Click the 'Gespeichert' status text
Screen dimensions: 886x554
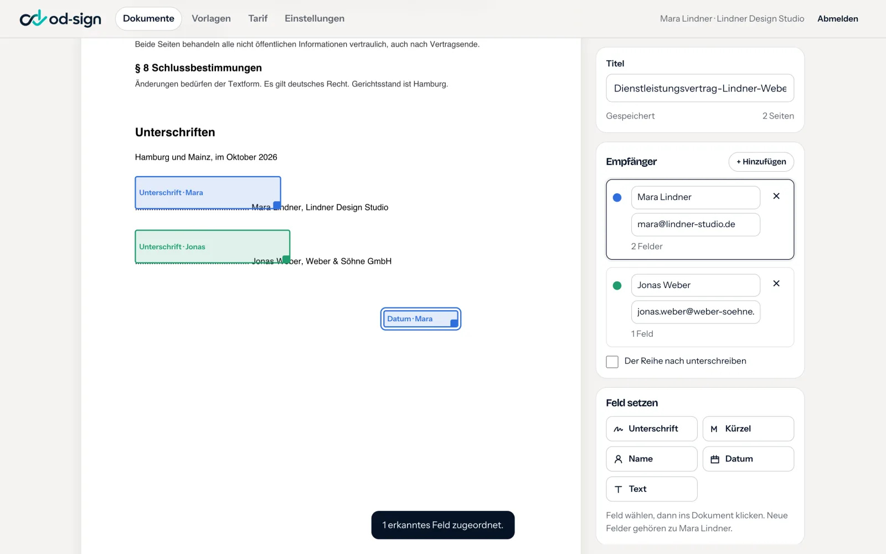pos(630,116)
